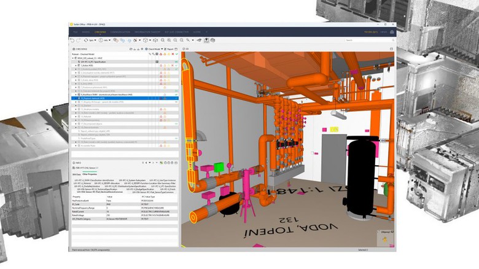Image resolution: width=479 pixels, height=269 pixels.
Task: Toggle the critical red triangle severity filter
Action: coord(161,53)
